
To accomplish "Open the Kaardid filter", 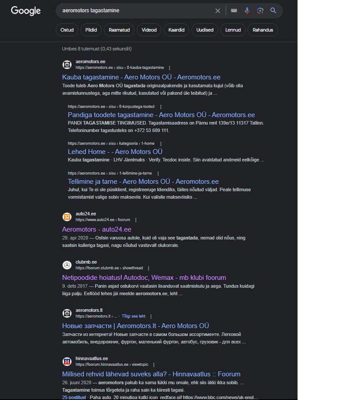I will pyautogui.click(x=177, y=30).
